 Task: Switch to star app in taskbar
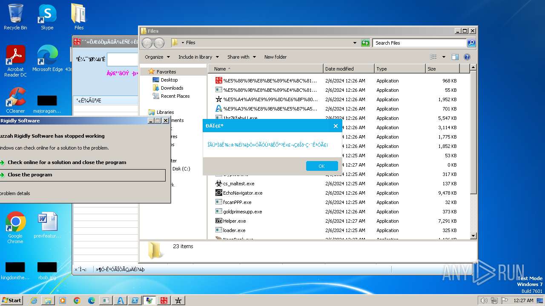(x=178, y=300)
